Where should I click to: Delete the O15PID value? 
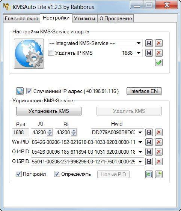click(x=158, y=162)
